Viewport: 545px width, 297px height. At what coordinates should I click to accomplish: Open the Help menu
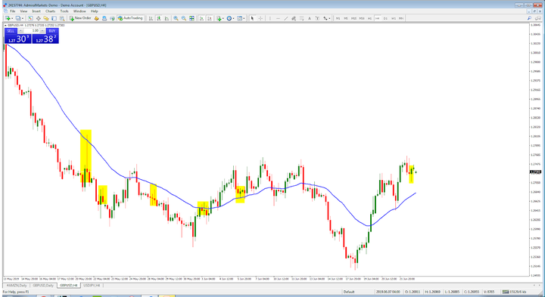pyautogui.click(x=94, y=11)
